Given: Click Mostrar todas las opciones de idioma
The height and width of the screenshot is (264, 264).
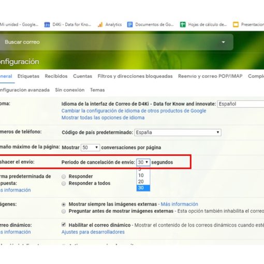Looking at the screenshot, I should tap(103, 118).
